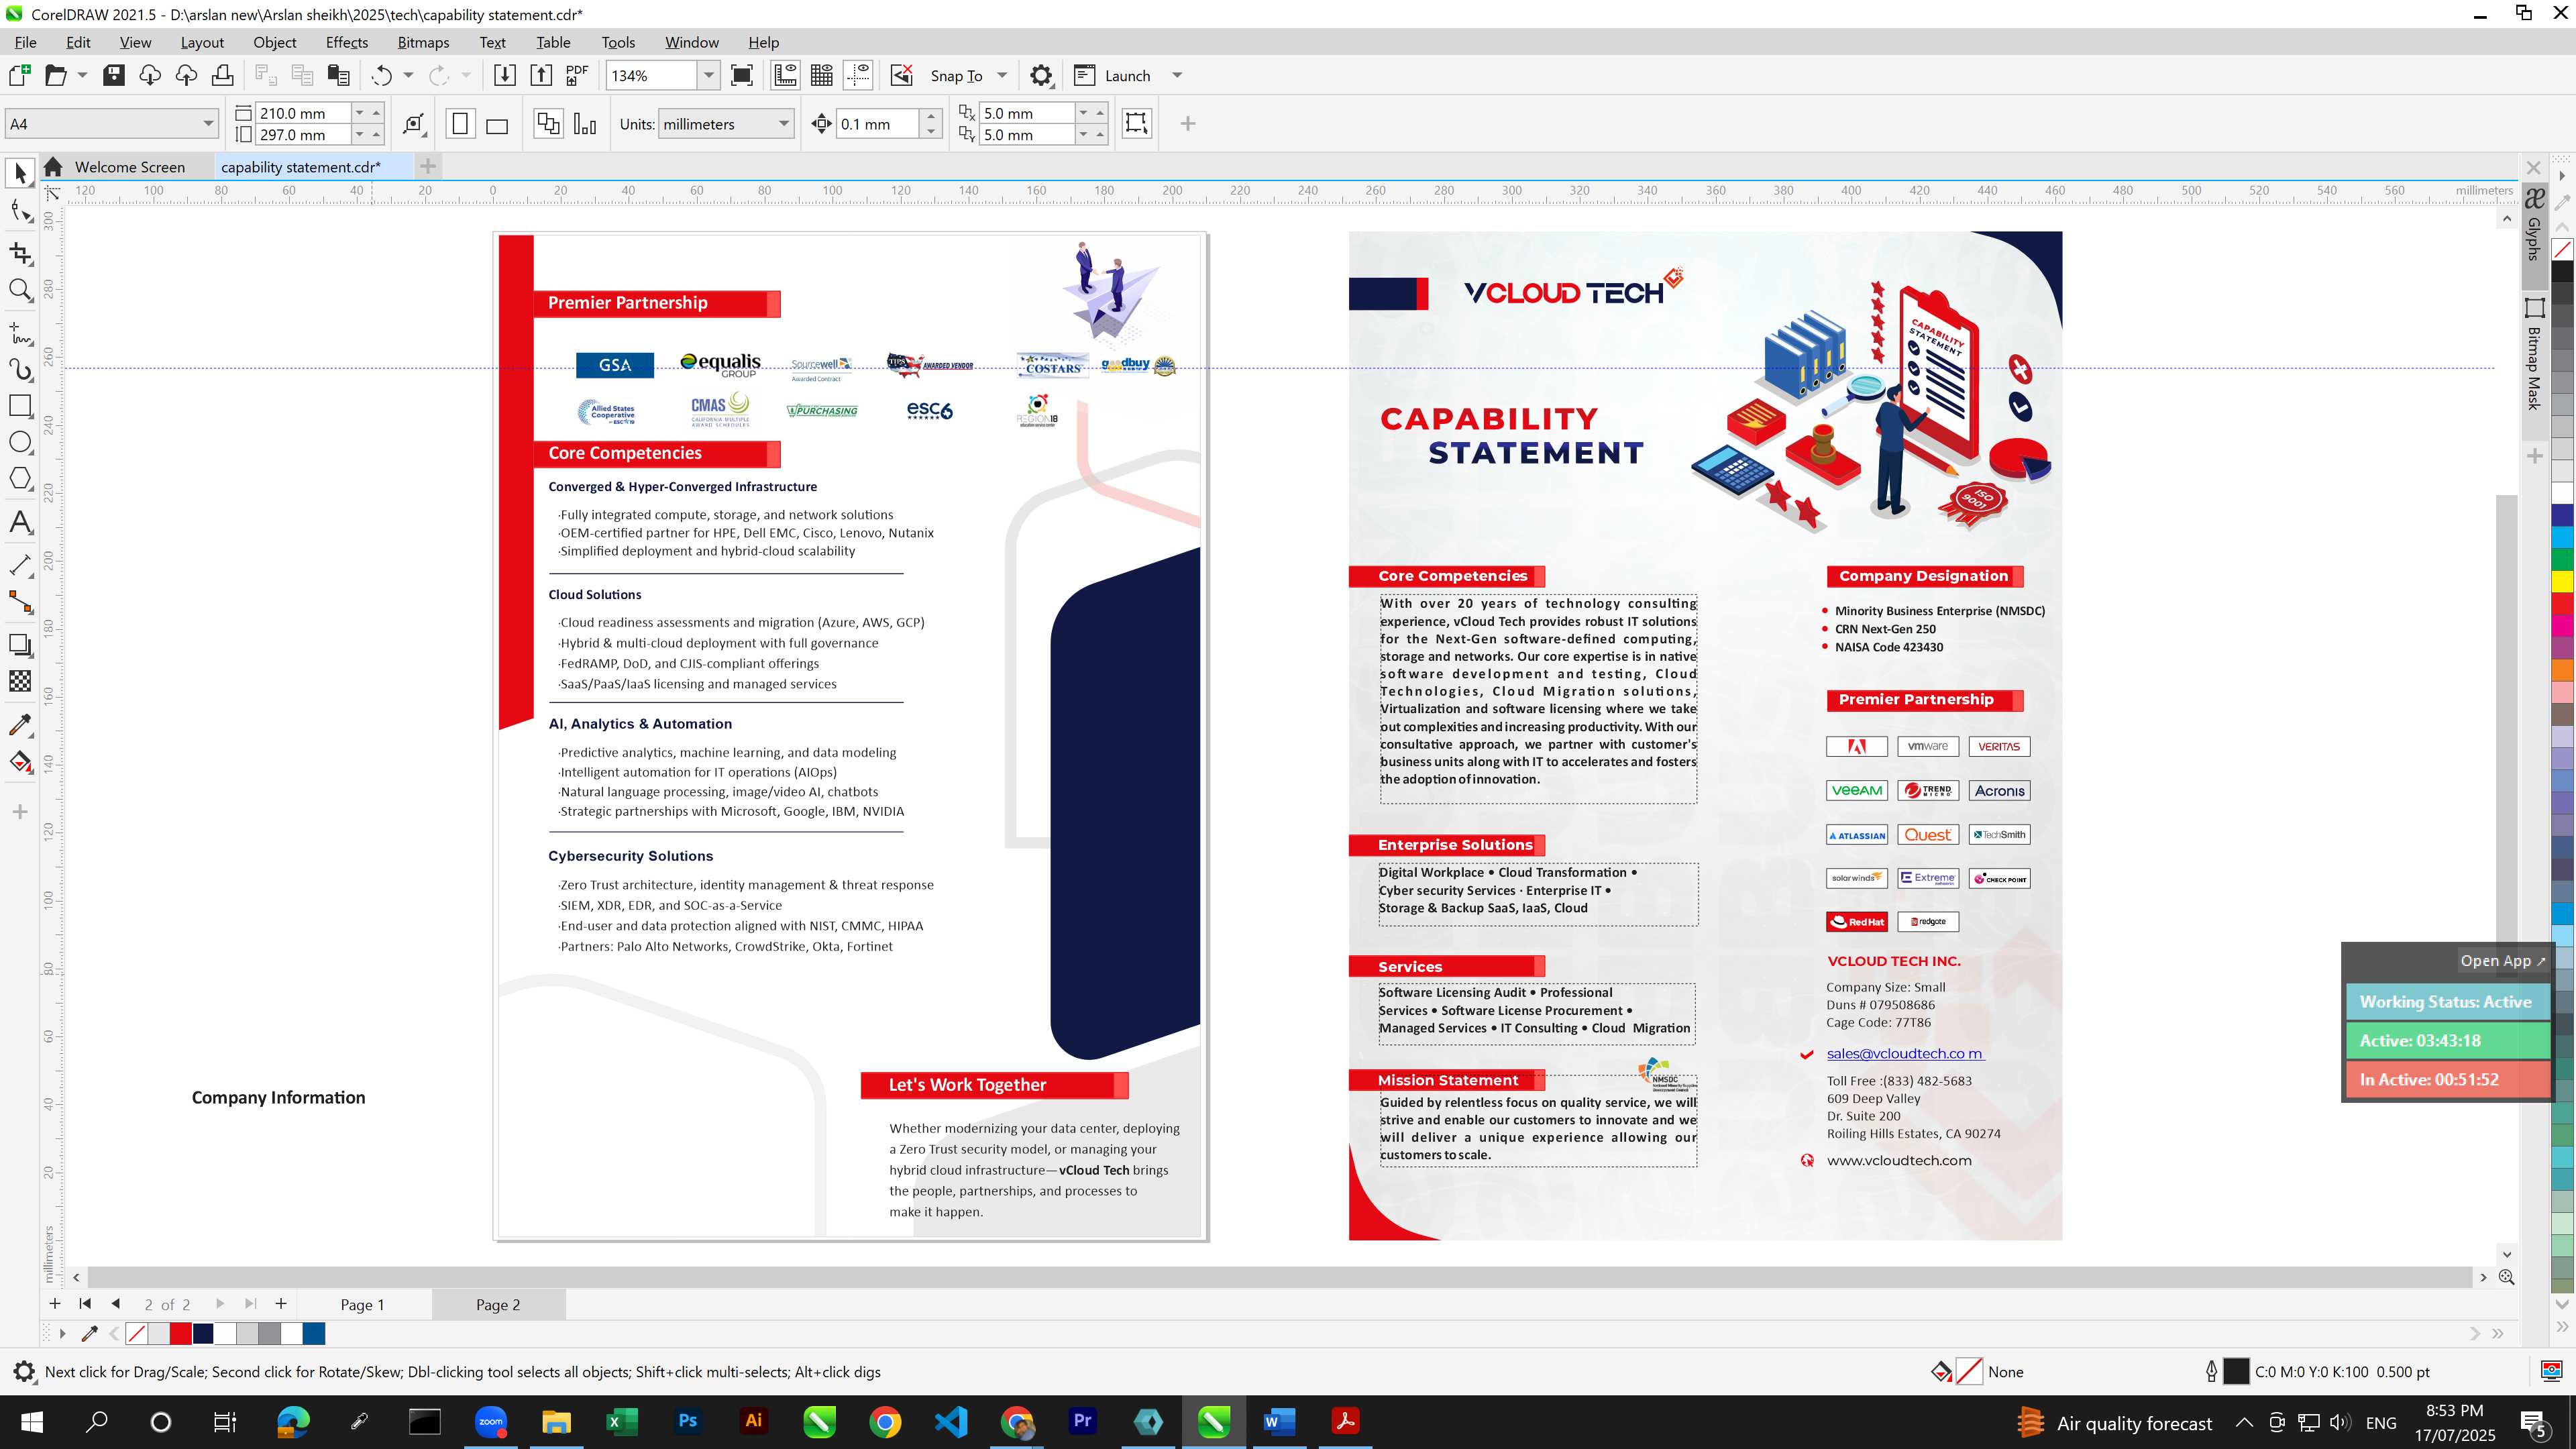This screenshot has width=2576, height=1449.
Task: Expand the default palette at bottom right
Action: tap(2561, 1326)
